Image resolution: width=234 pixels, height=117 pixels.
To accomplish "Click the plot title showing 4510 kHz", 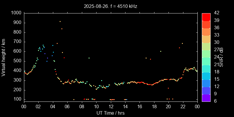I will click(111, 6).
